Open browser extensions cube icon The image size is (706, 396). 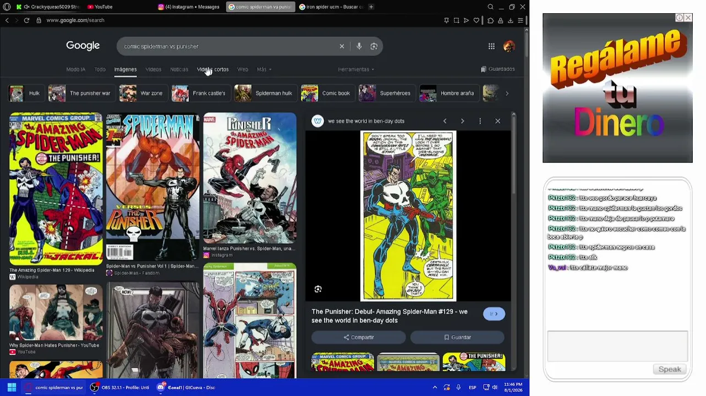pyautogui.click(x=490, y=20)
